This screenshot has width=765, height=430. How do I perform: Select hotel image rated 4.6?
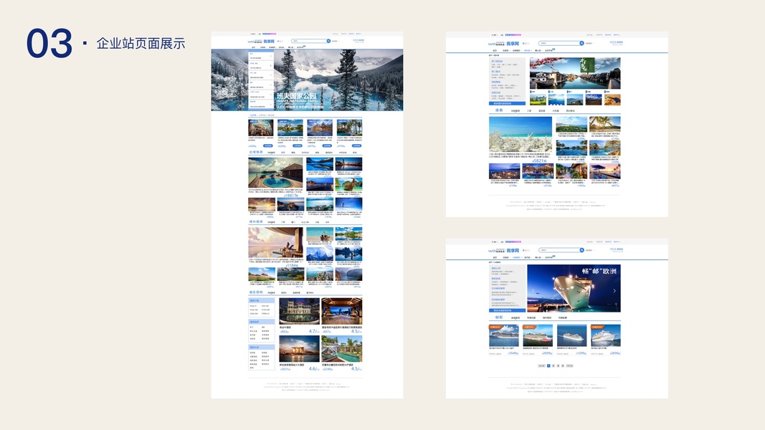click(300, 348)
